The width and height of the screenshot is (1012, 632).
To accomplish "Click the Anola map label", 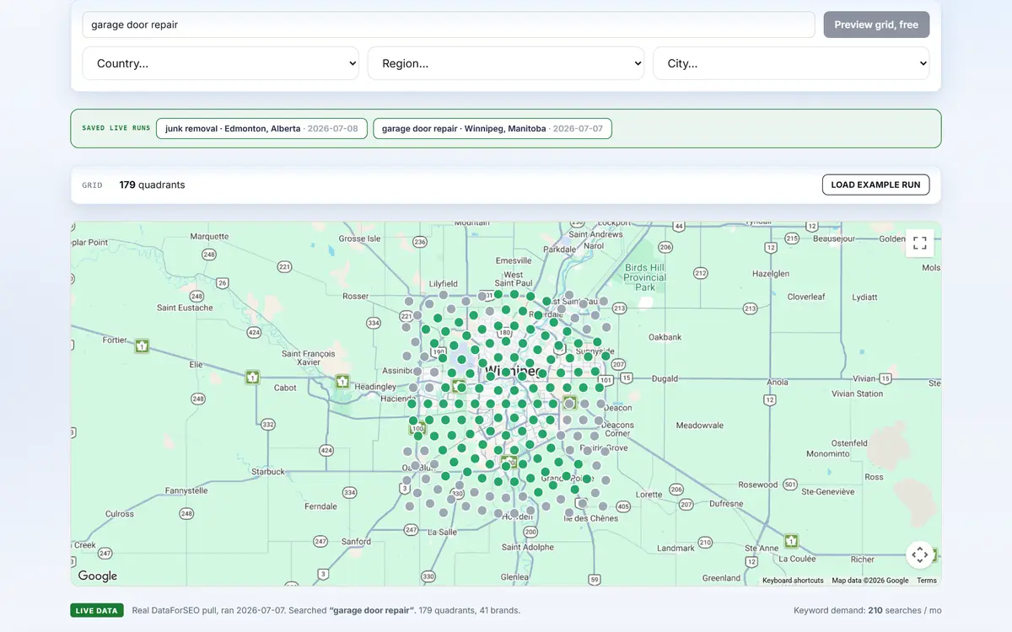I will tap(777, 382).
